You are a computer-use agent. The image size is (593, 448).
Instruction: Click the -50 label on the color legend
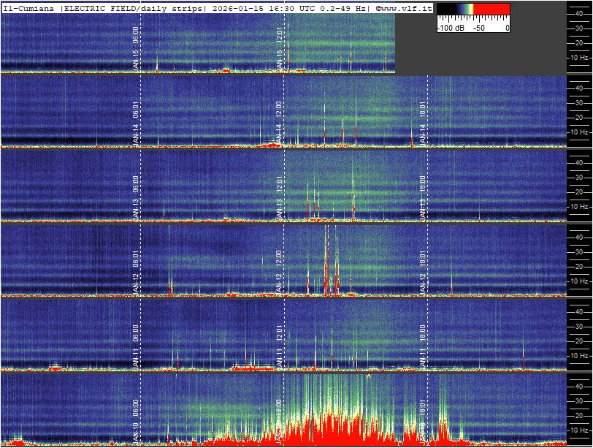479,27
